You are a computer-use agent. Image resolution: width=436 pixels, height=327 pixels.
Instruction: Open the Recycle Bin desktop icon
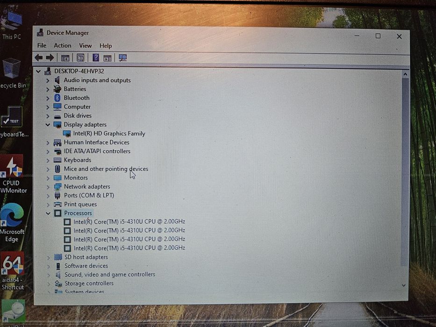pyautogui.click(x=13, y=73)
